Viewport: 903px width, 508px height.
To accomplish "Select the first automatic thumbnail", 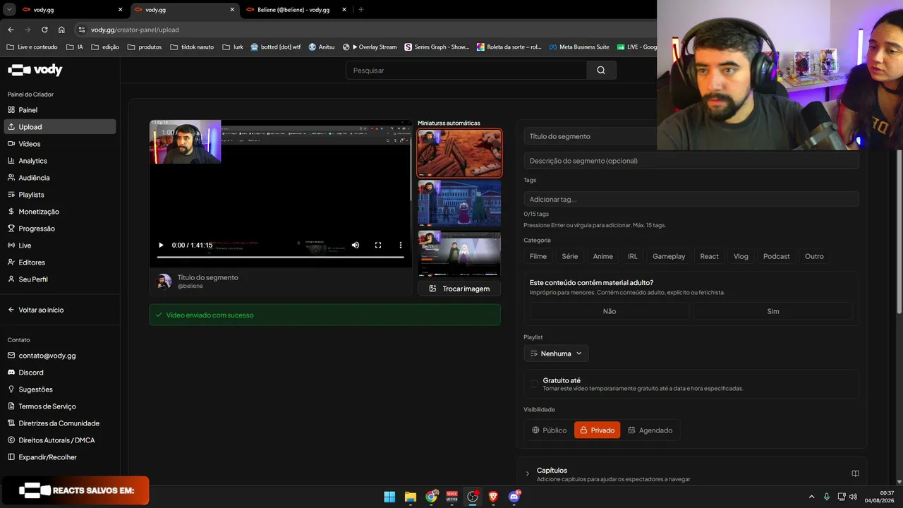I will point(459,153).
